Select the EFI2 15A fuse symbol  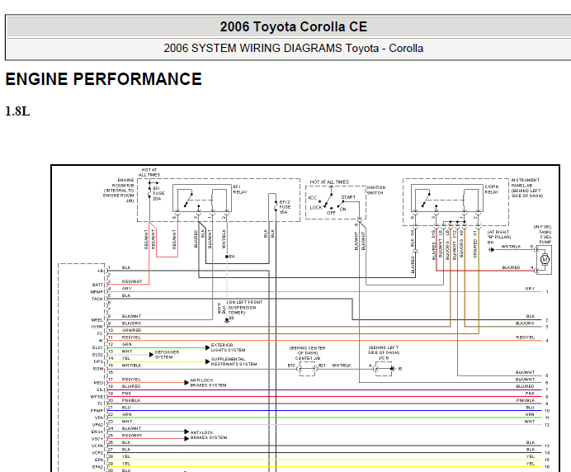pyautogui.click(x=276, y=207)
